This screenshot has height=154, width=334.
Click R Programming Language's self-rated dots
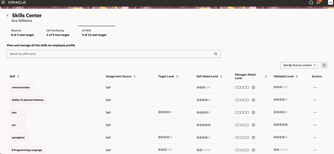click(x=203, y=150)
